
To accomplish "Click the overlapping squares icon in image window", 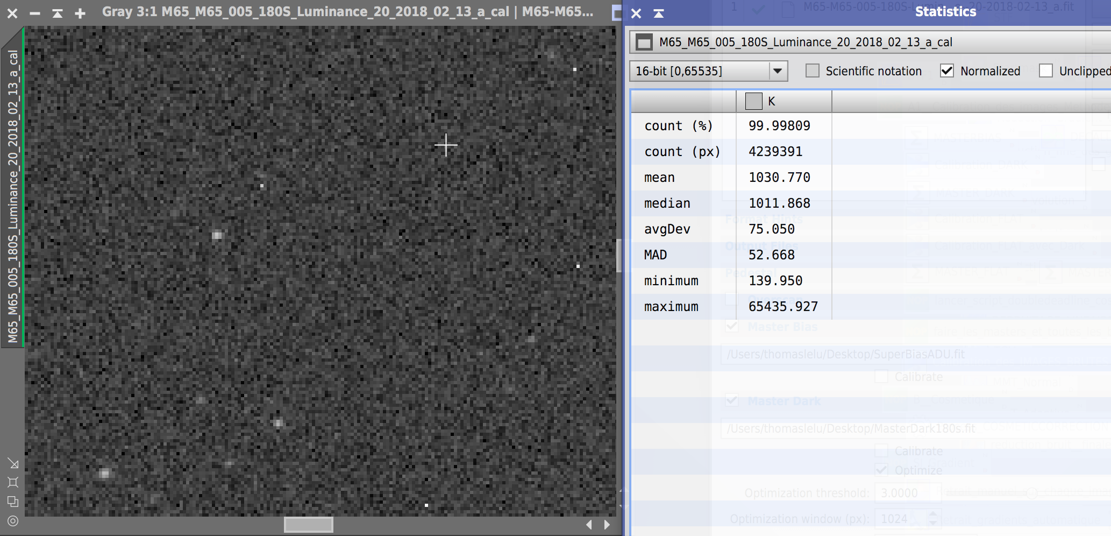I will pyautogui.click(x=13, y=502).
